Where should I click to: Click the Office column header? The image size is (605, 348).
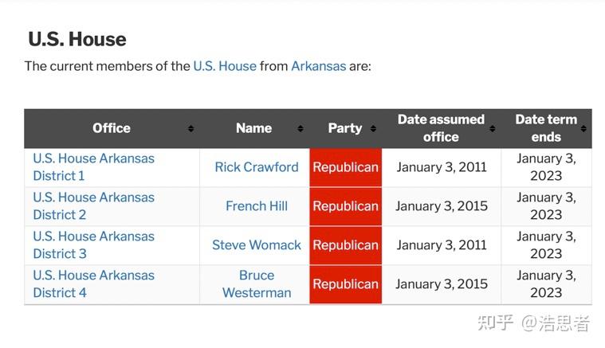[112, 128]
